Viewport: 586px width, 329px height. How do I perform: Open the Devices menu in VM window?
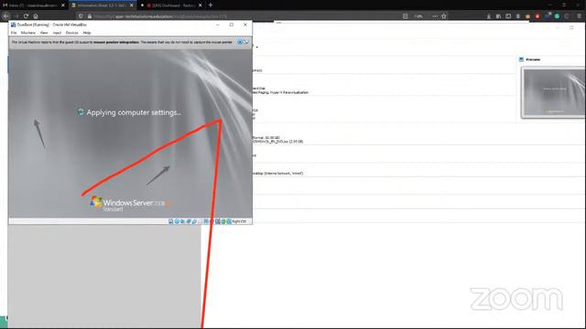pyautogui.click(x=71, y=33)
